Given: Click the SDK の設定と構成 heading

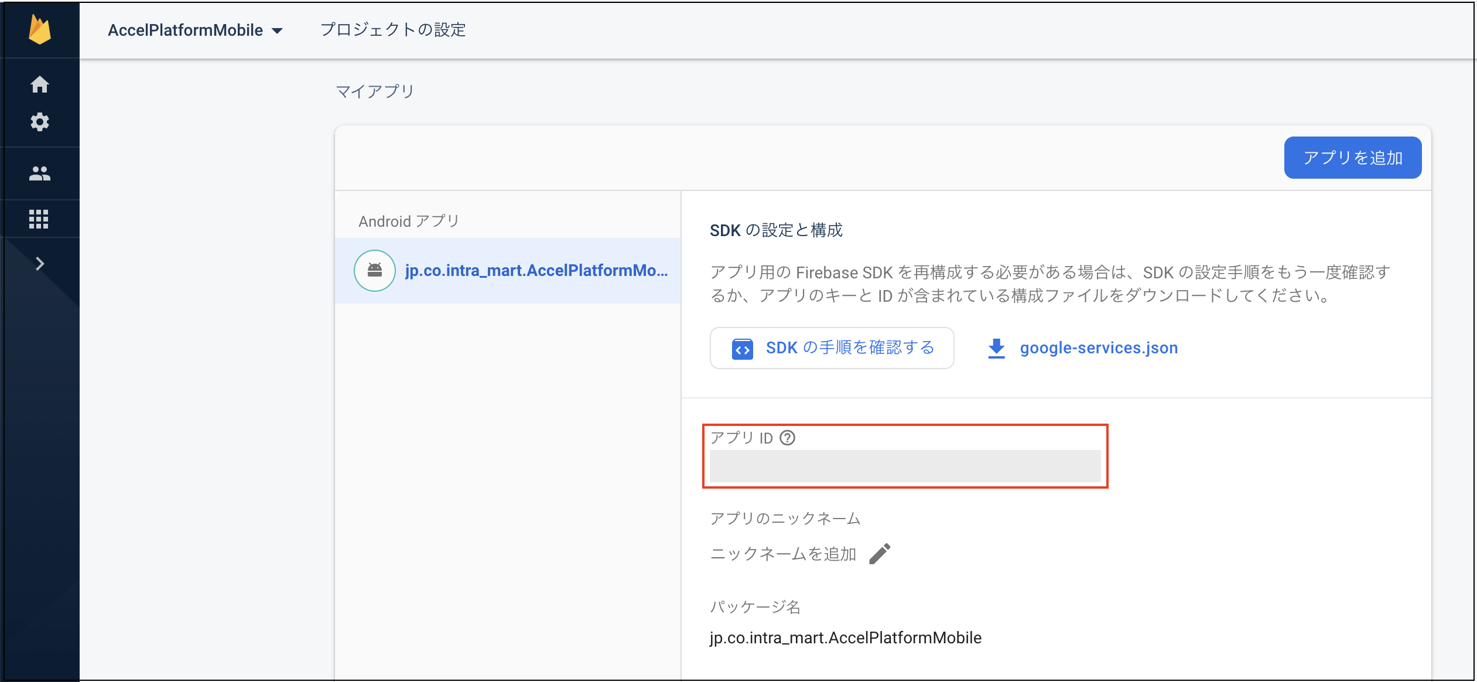Looking at the screenshot, I should 776,230.
